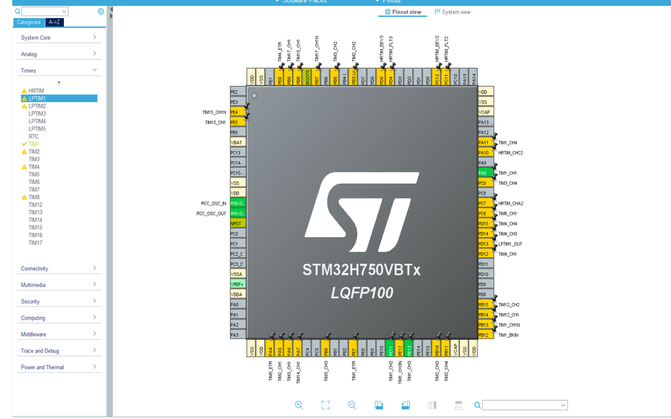Expand the Multimedia category
The width and height of the screenshot is (671, 419).
click(59, 285)
